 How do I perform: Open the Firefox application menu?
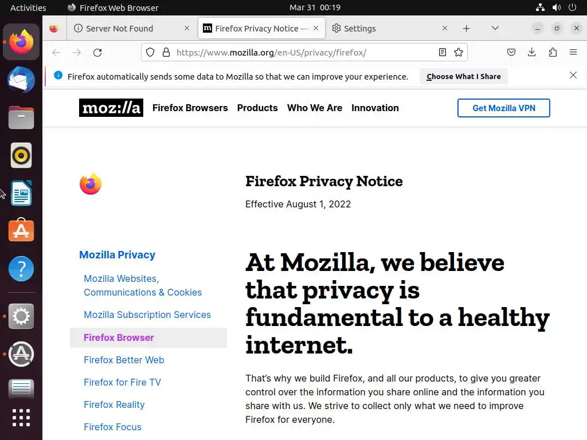[x=573, y=52]
